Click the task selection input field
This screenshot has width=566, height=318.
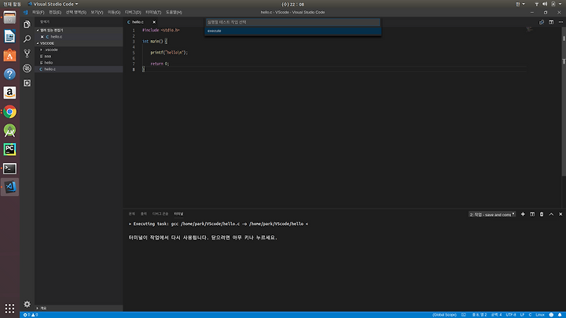click(x=292, y=22)
